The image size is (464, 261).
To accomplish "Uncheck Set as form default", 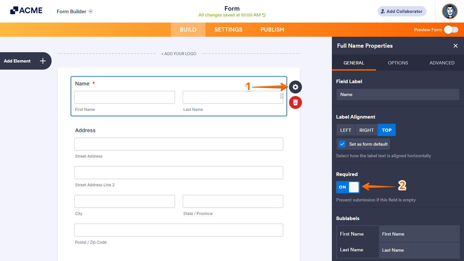I will tap(342, 144).
